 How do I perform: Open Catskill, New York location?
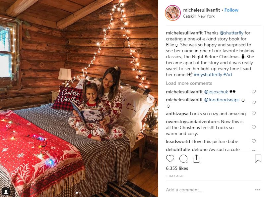tap(199, 16)
